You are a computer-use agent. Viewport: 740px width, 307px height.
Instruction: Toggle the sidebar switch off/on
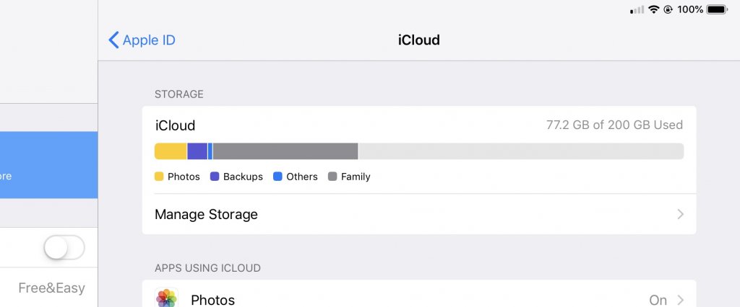point(64,247)
